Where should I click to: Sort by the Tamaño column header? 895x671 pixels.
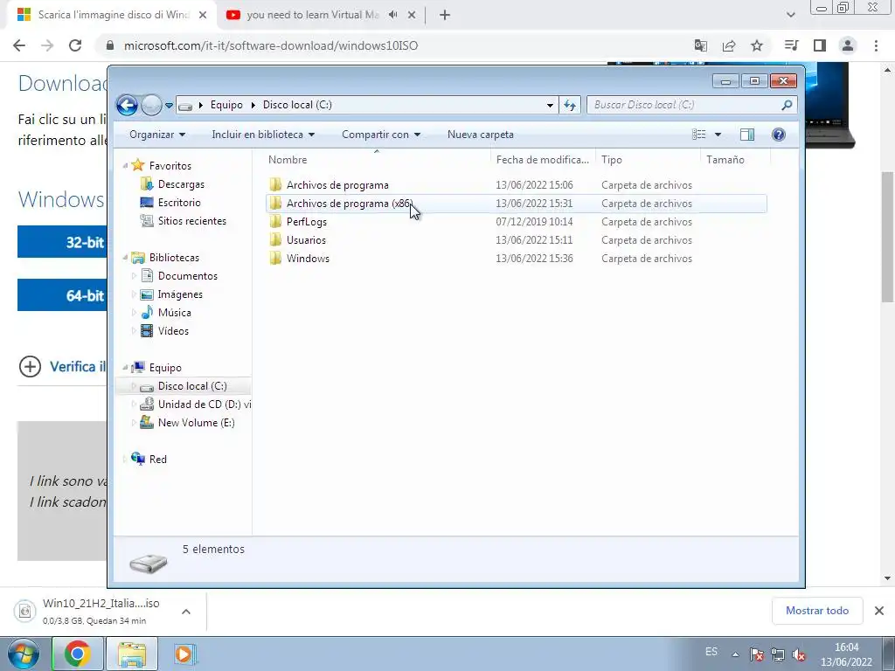point(735,160)
